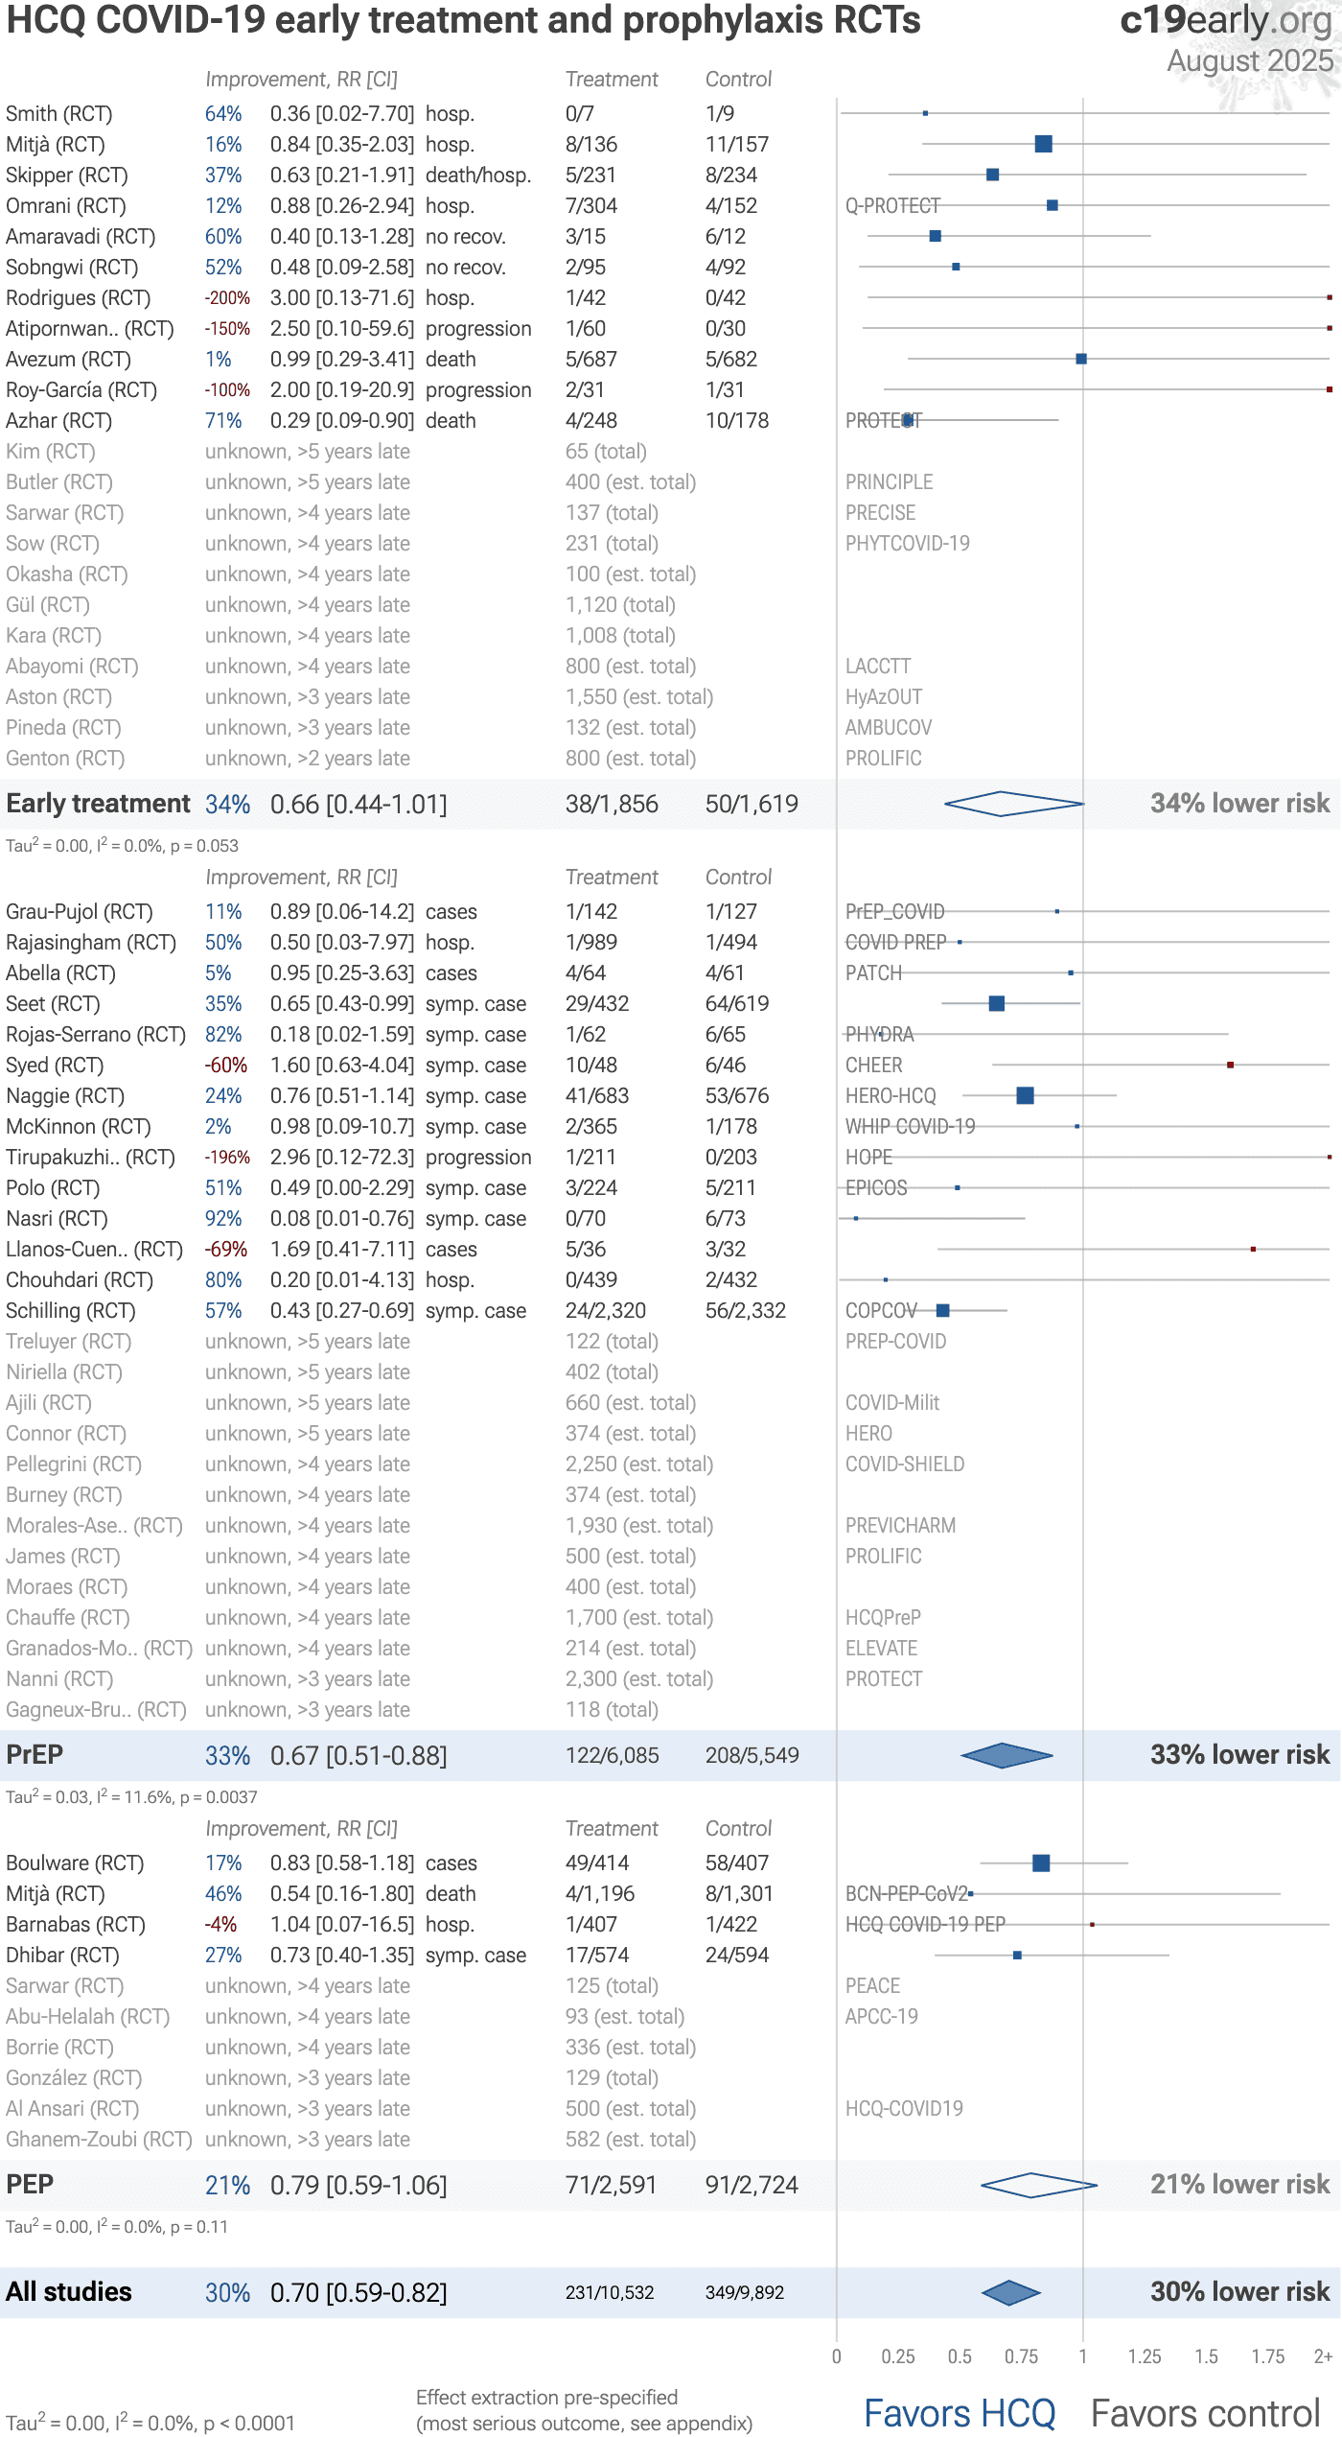Select the Rajasingham (RCT) study name
This screenshot has height=2437, width=1342.
[x=91, y=943]
